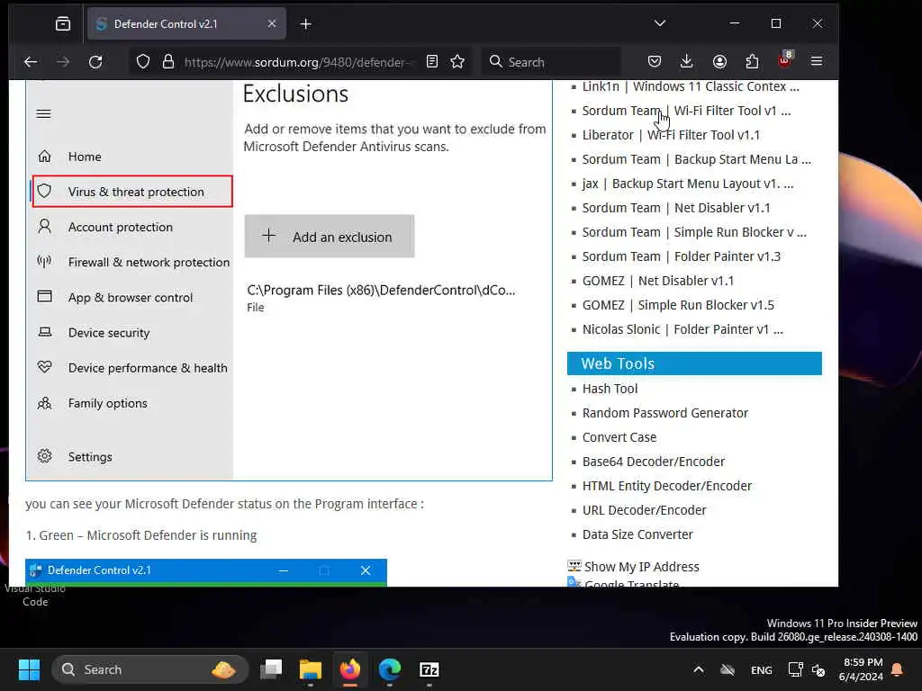Click Show My IP Address link

pos(641,567)
